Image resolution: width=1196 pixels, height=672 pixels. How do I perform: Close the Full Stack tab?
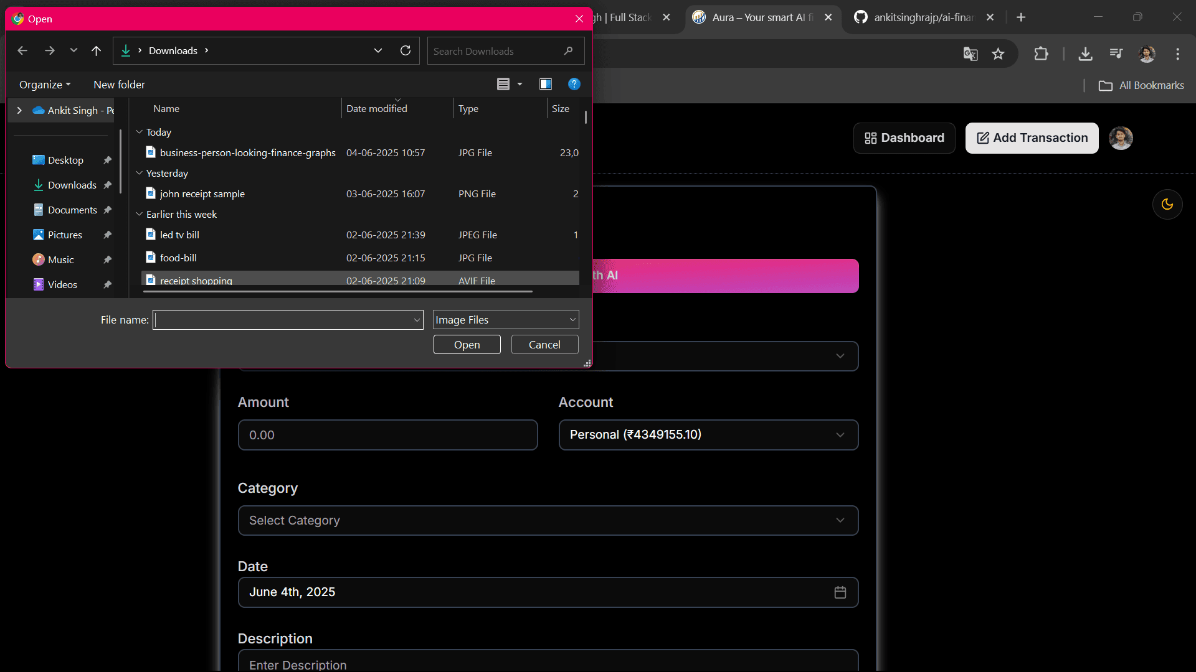666,17
